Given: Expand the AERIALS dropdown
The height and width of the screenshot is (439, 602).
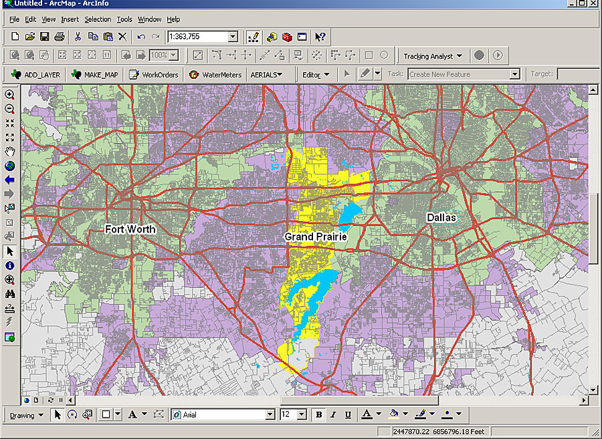Looking at the screenshot, I should 266,74.
